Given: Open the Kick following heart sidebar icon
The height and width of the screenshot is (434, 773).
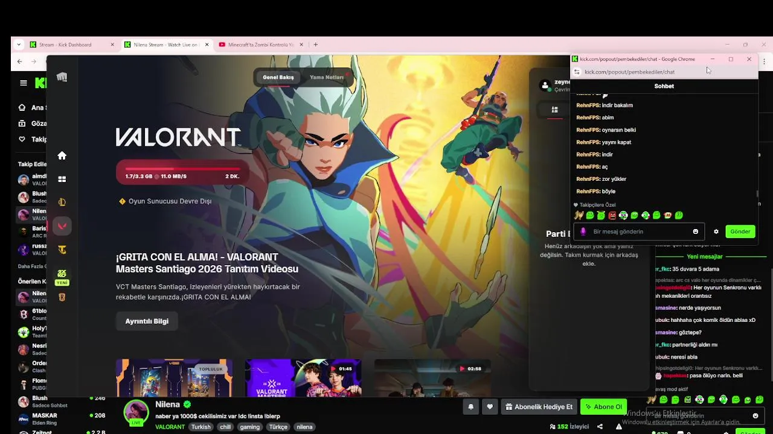Looking at the screenshot, I should tap(22, 139).
